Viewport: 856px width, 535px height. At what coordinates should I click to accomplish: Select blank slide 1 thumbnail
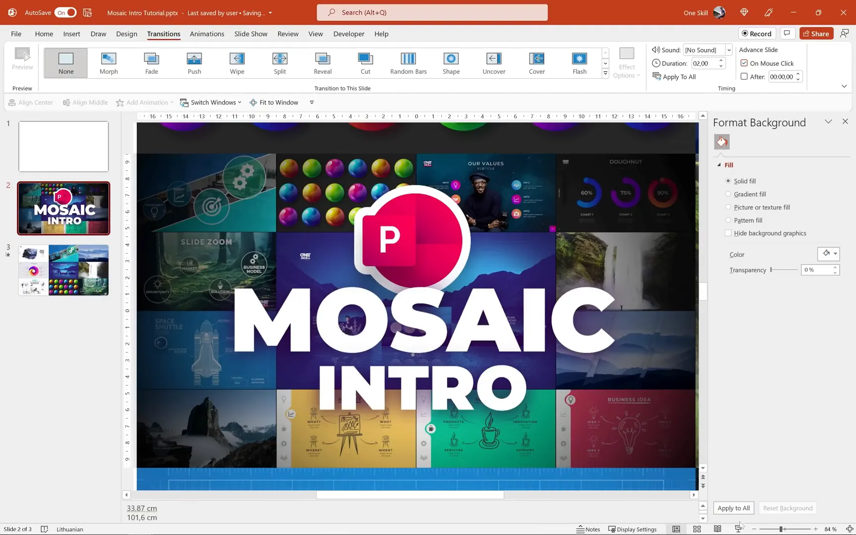point(63,147)
